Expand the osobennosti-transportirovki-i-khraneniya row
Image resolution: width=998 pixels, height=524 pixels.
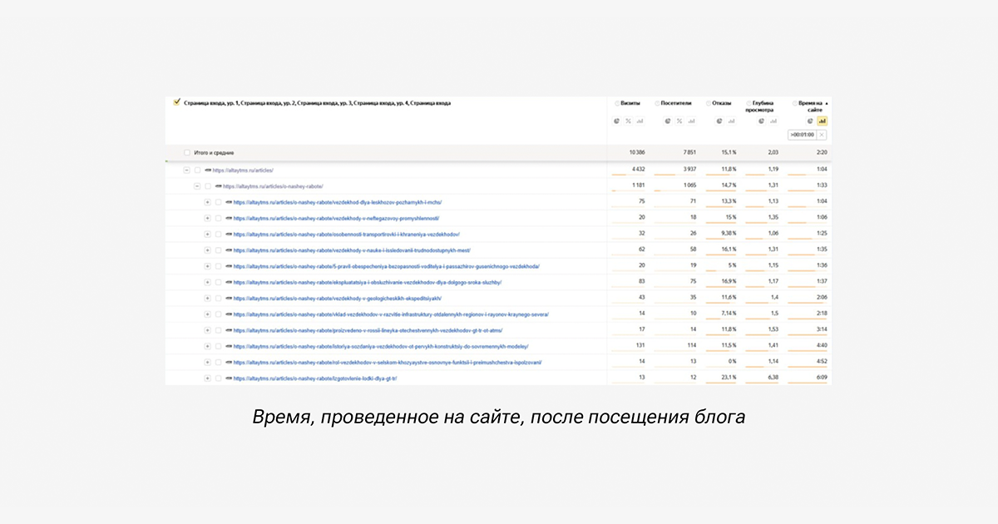coord(207,235)
